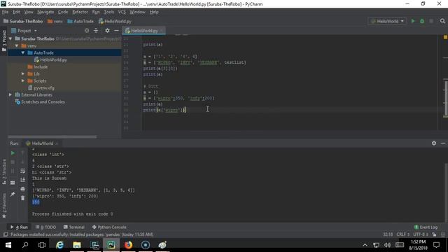Open the Tools menu
This screenshot has height=252, width=448.
[108, 12]
